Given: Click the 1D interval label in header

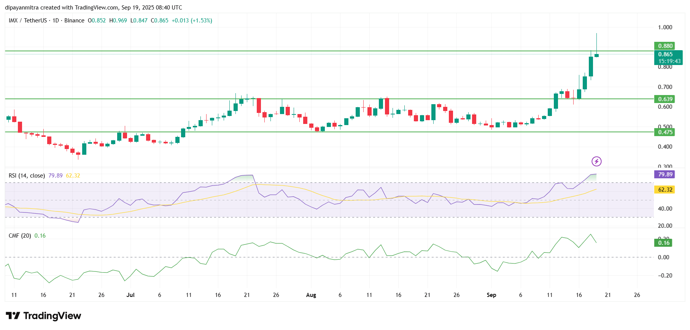Looking at the screenshot, I should coord(56,21).
